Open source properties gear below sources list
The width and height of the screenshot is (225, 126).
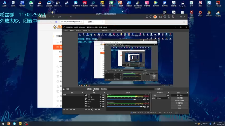pyautogui.click(x=92, y=109)
